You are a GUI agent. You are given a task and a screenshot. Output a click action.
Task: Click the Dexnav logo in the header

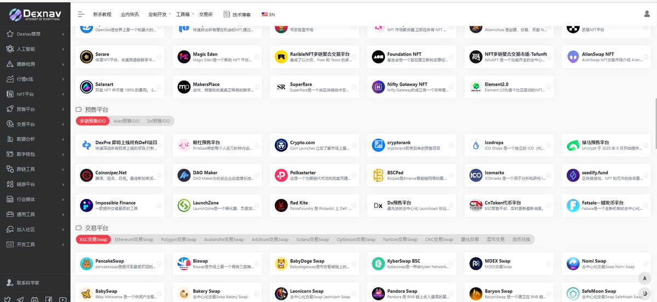[35, 14]
